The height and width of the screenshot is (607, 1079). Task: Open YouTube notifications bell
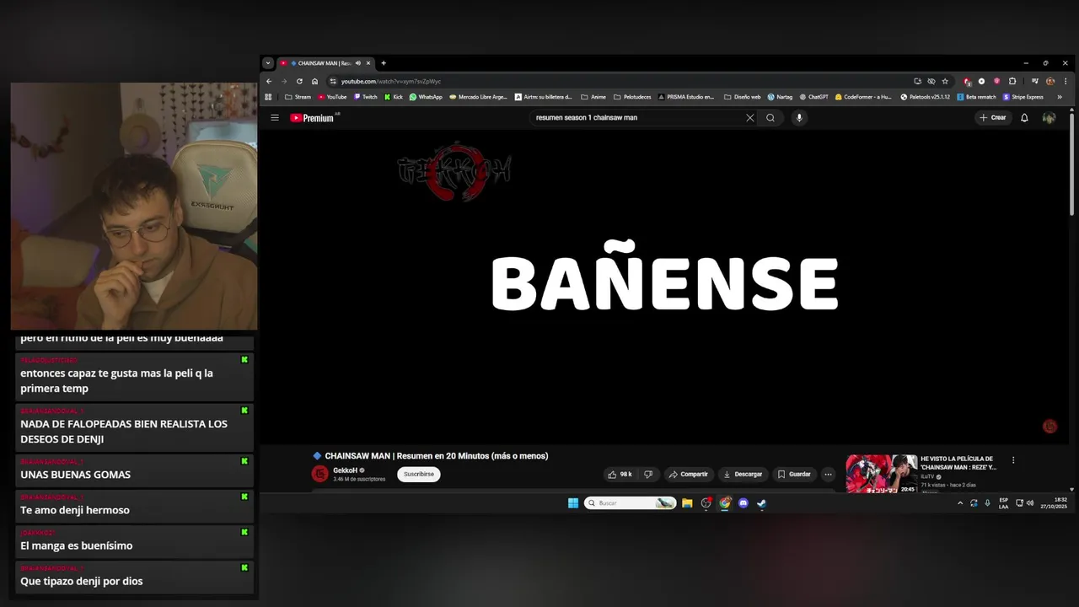coord(1024,118)
